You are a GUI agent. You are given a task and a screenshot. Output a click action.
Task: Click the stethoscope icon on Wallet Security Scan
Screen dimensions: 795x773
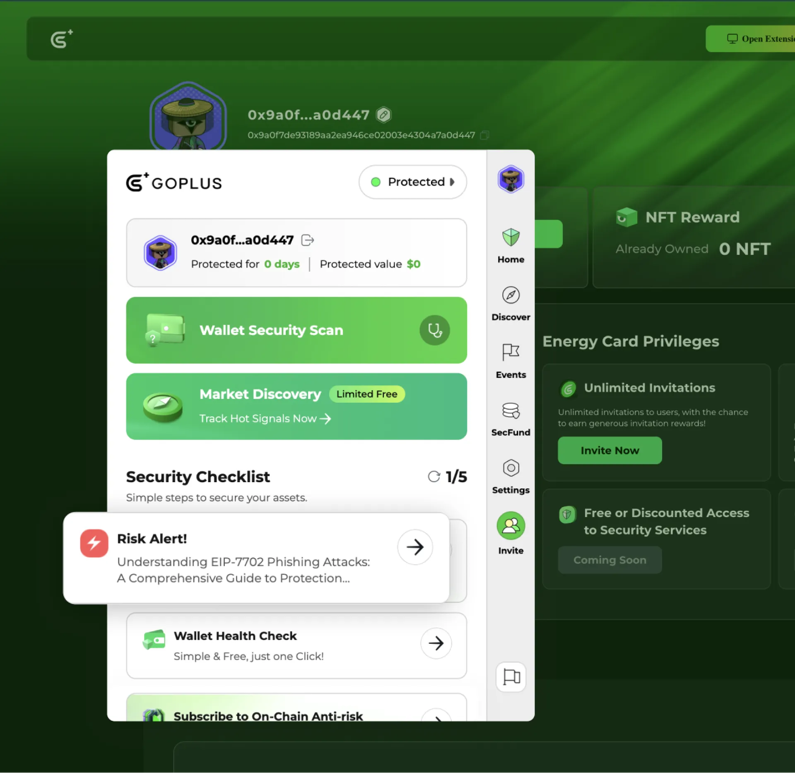coord(434,330)
